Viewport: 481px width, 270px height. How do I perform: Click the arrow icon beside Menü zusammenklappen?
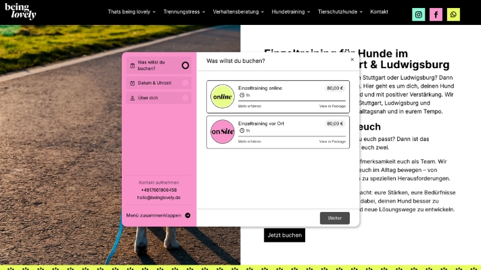click(187, 215)
